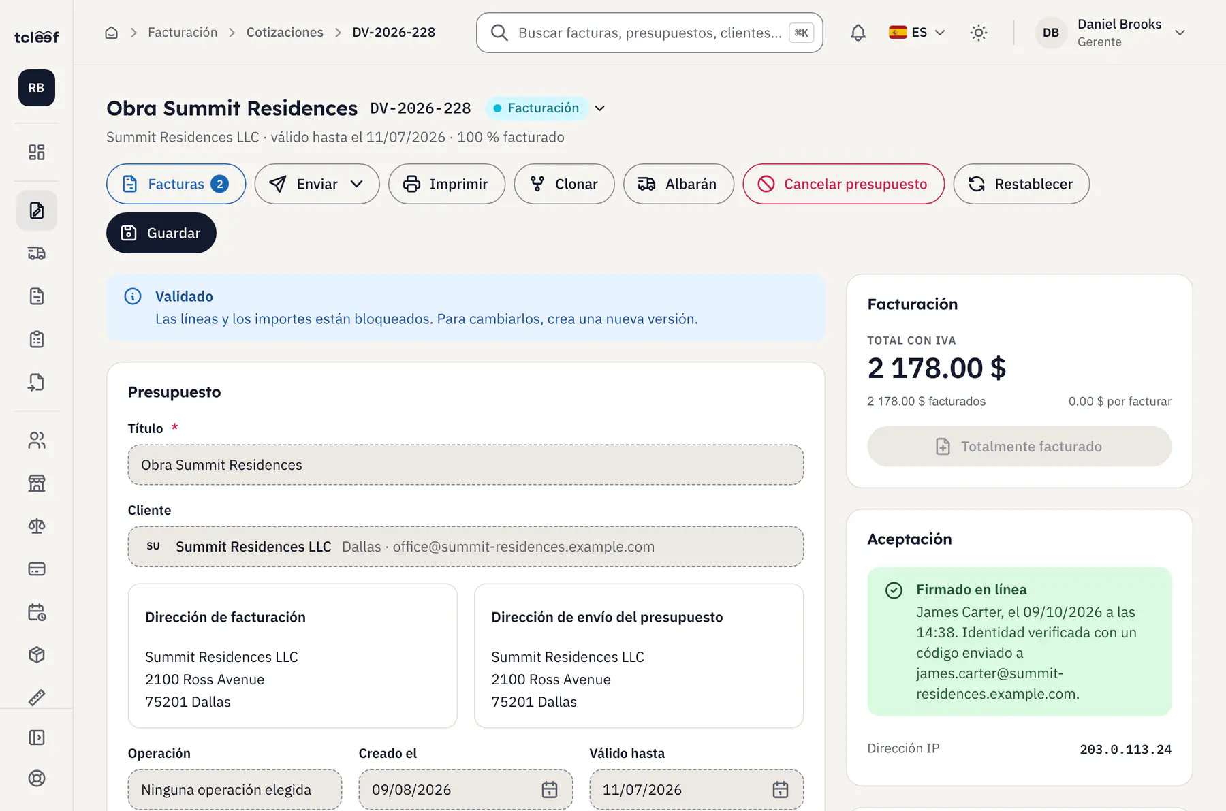Open the clients people sidebar icon
This screenshot has width=1226, height=811.
[x=37, y=441]
